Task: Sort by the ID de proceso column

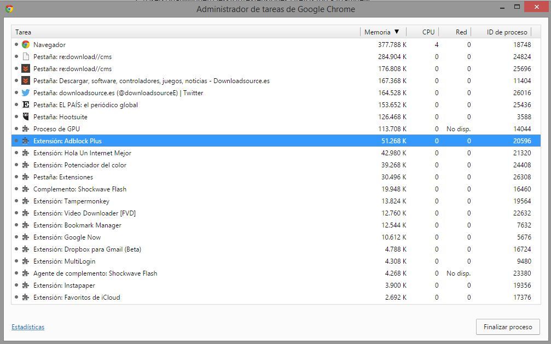Action: pyautogui.click(x=501, y=32)
